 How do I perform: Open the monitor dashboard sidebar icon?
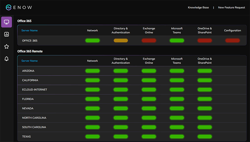[x=7, y=22]
